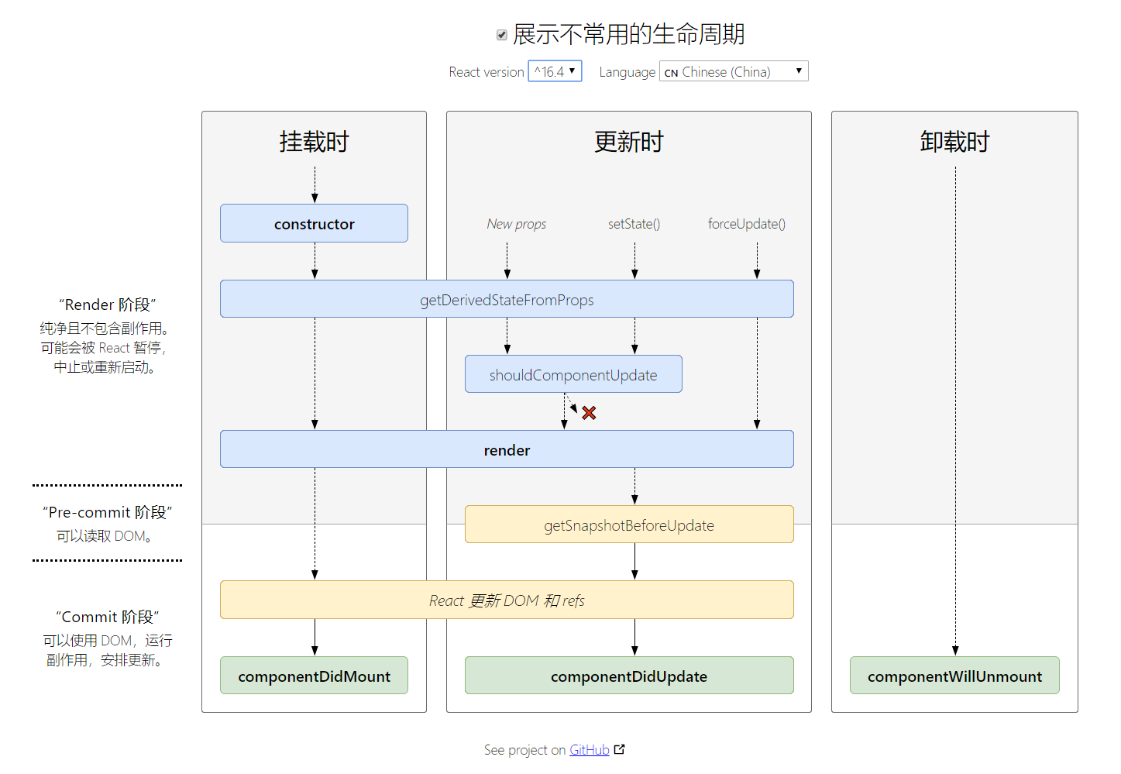Click the React 更新 DOM 和 refs box
Viewport: 1121px width, 774px height.
(x=507, y=600)
